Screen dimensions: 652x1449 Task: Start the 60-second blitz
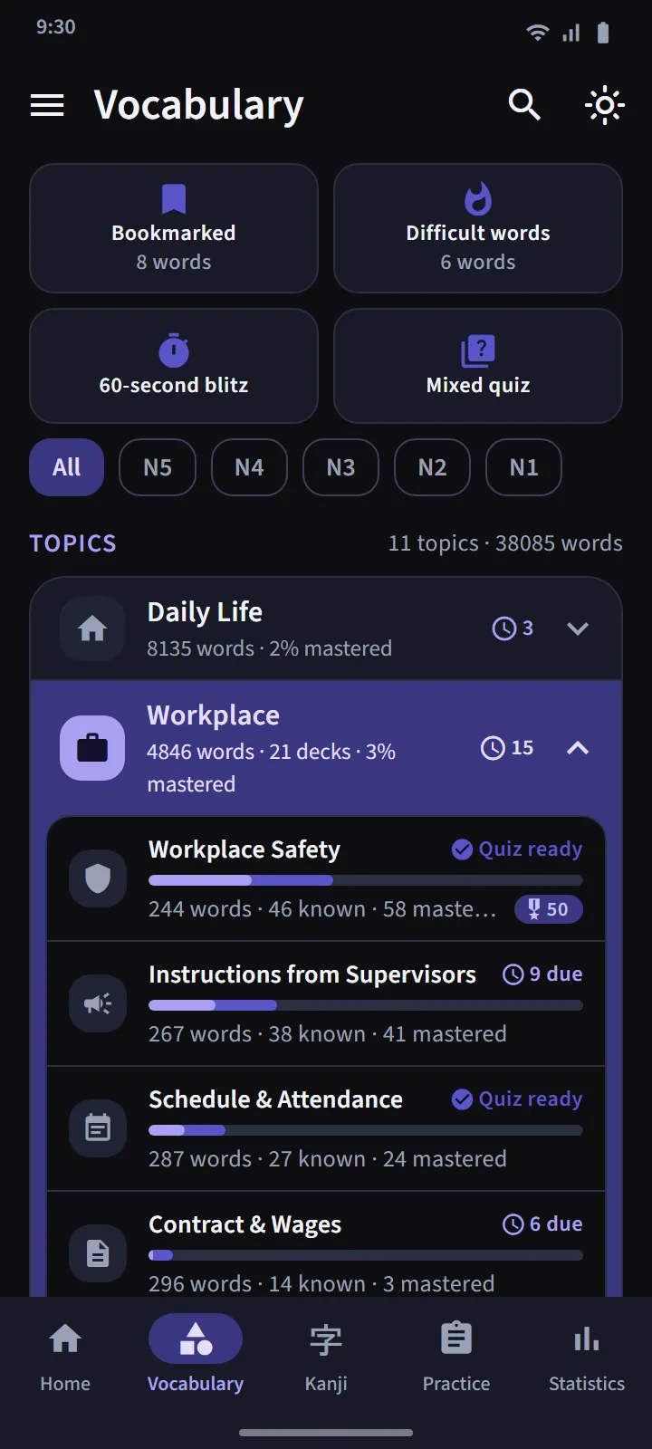(x=174, y=366)
